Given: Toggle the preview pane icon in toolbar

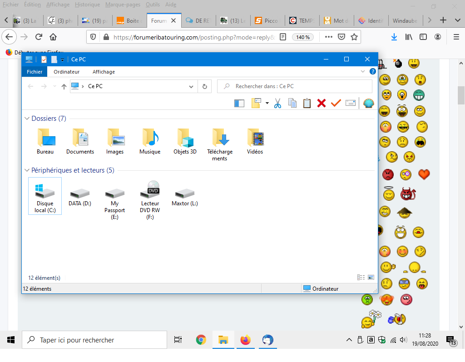Looking at the screenshot, I should pyautogui.click(x=239, y=103).
